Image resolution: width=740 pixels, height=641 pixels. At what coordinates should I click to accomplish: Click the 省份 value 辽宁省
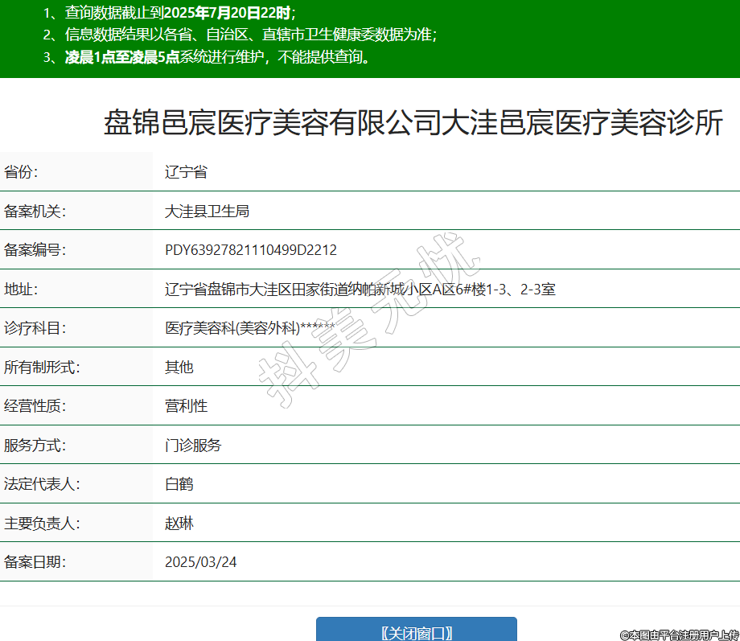click(186, 172)
